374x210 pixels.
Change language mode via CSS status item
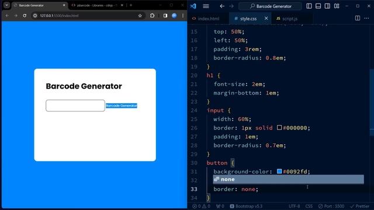(x=309, y=206)
